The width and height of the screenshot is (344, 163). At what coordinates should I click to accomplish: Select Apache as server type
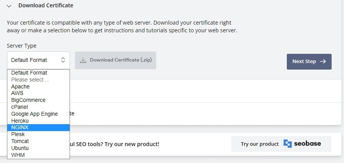pos(20,86)
